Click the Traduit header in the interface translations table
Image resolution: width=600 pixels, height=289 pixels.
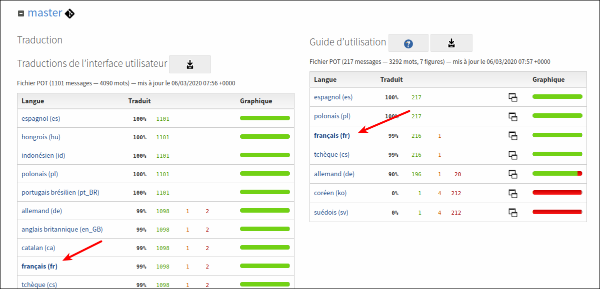click(x=139, y=101)
